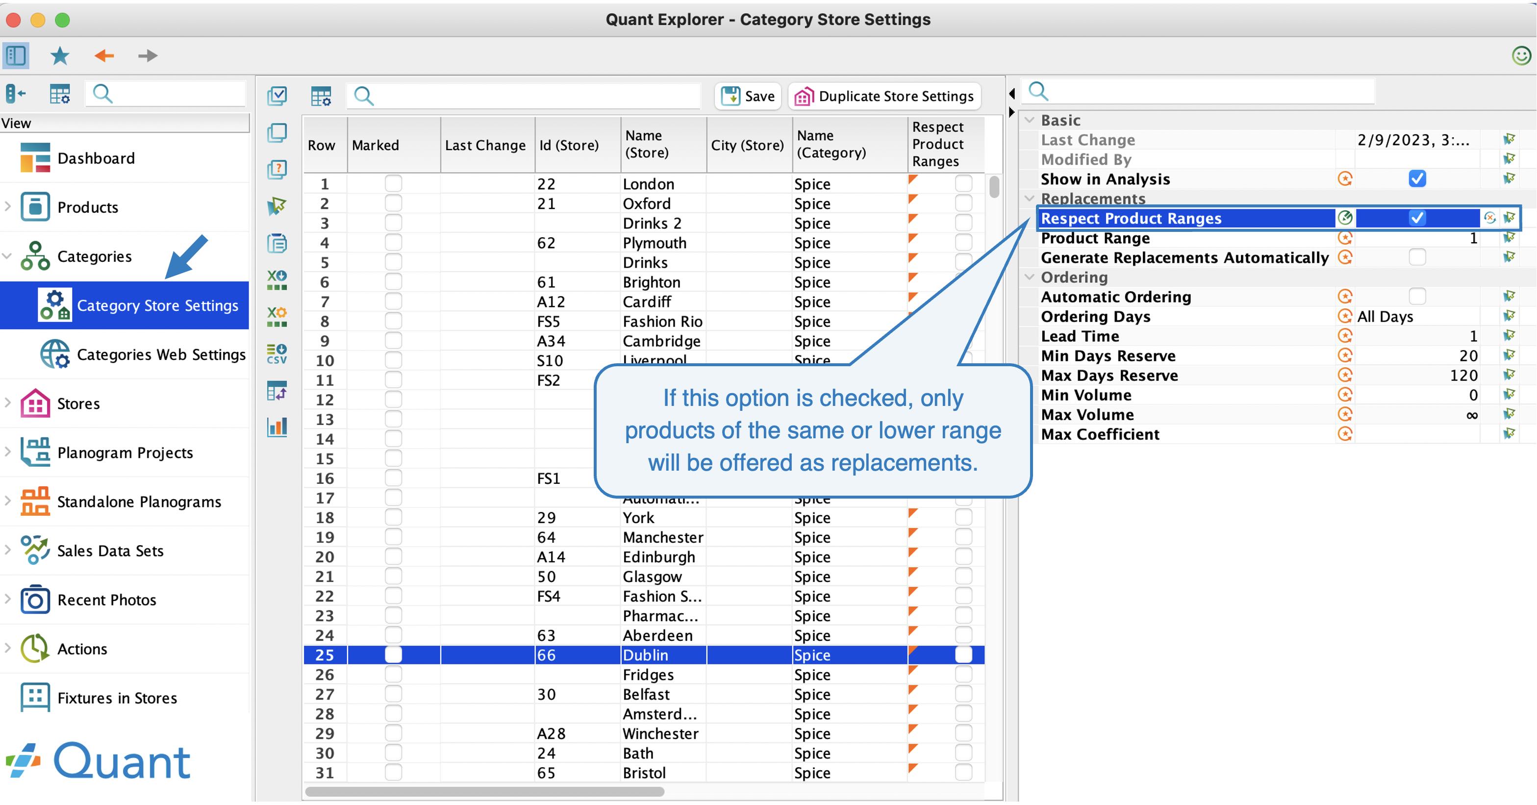Mark the London store row checkbox
The width and height of the screenshot is (1537, 805).
393,183
